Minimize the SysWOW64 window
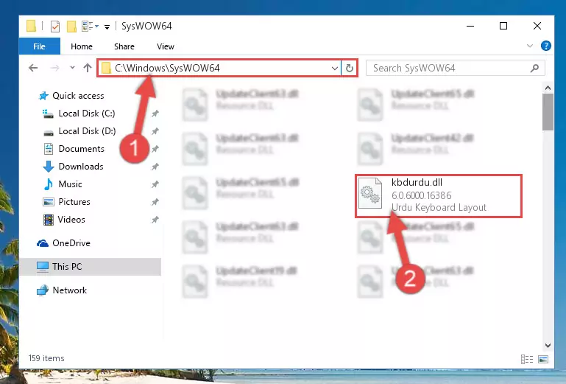Image resolution: width=566 pixels, height=384 pixels. click(x=470, y=26)
